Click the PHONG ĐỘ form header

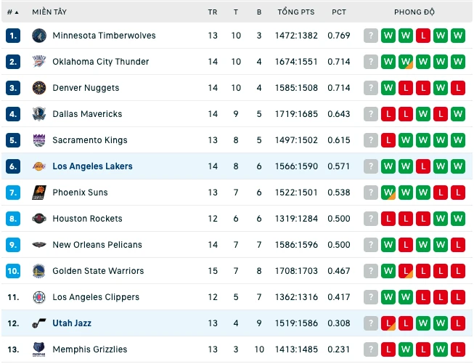pos(414,12)
